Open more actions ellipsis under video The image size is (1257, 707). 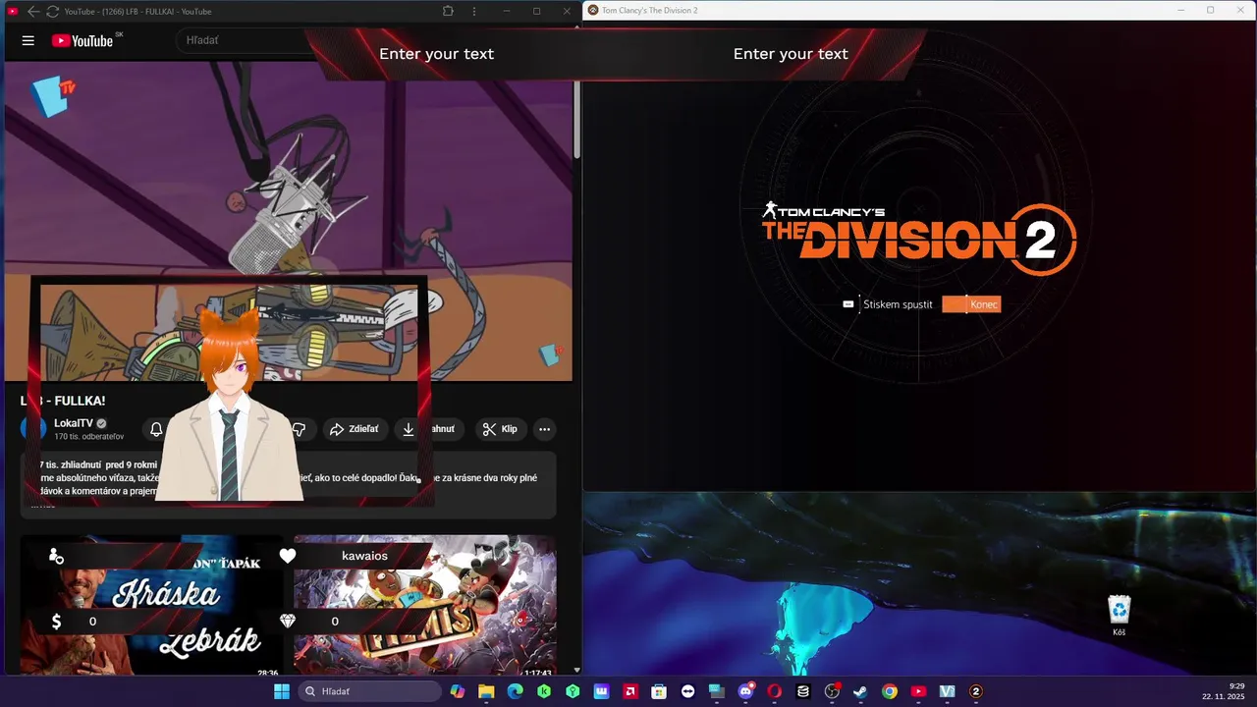click(544, 429)
